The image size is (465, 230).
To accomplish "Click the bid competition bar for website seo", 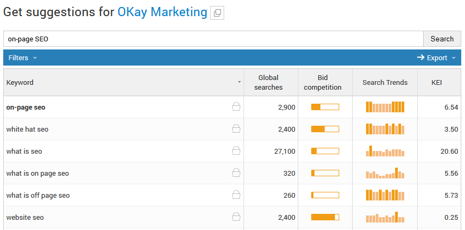I will coord(325,217).
